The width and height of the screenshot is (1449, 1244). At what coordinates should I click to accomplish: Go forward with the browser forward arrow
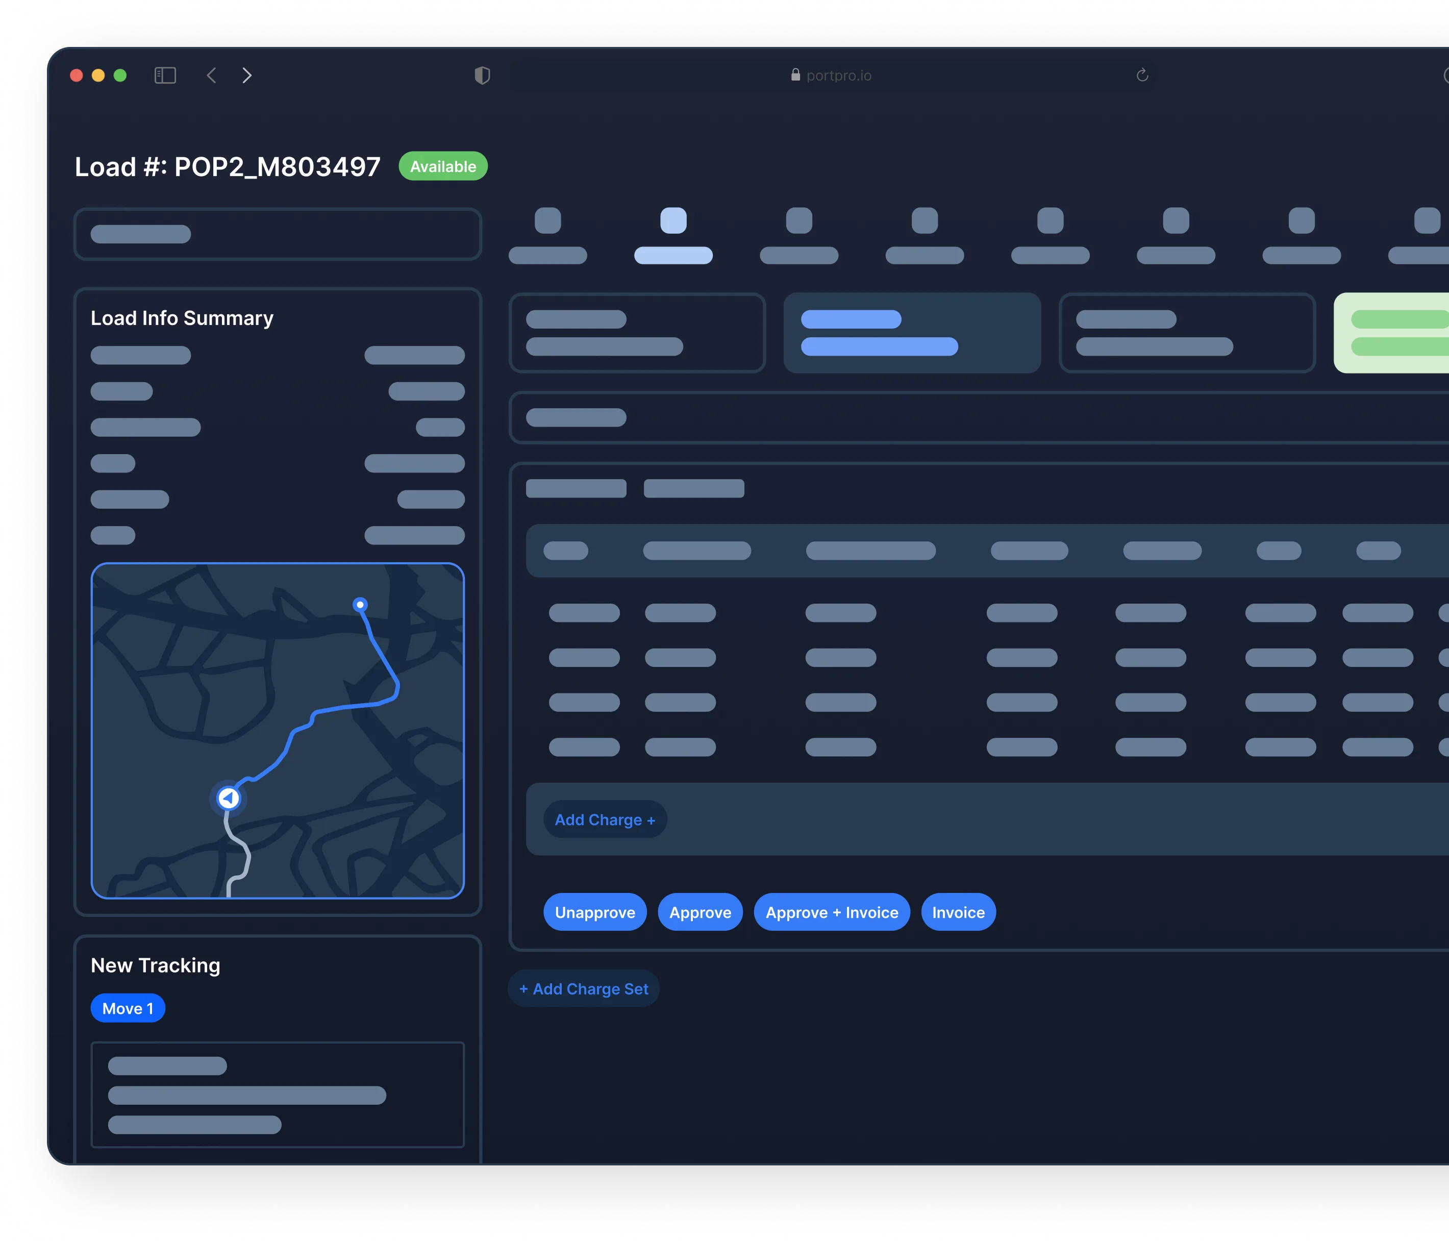tap(247, 76)
